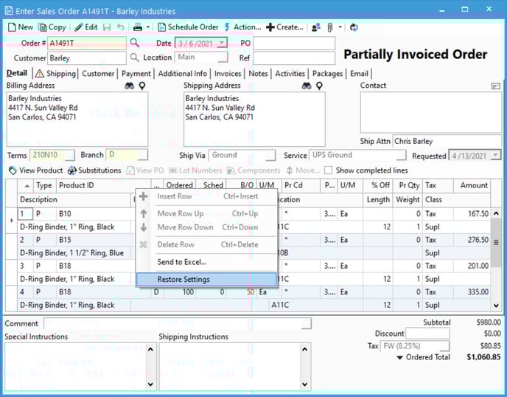Screen dimensions: 507x397
Task: Open the Ship Via Ground dropdown
Action: (x=270, y=156)
